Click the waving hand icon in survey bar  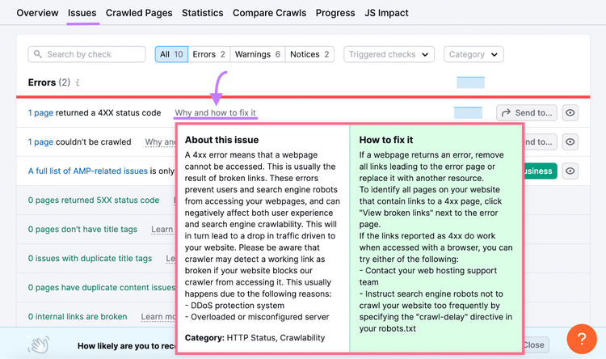(x=39, y=344)
